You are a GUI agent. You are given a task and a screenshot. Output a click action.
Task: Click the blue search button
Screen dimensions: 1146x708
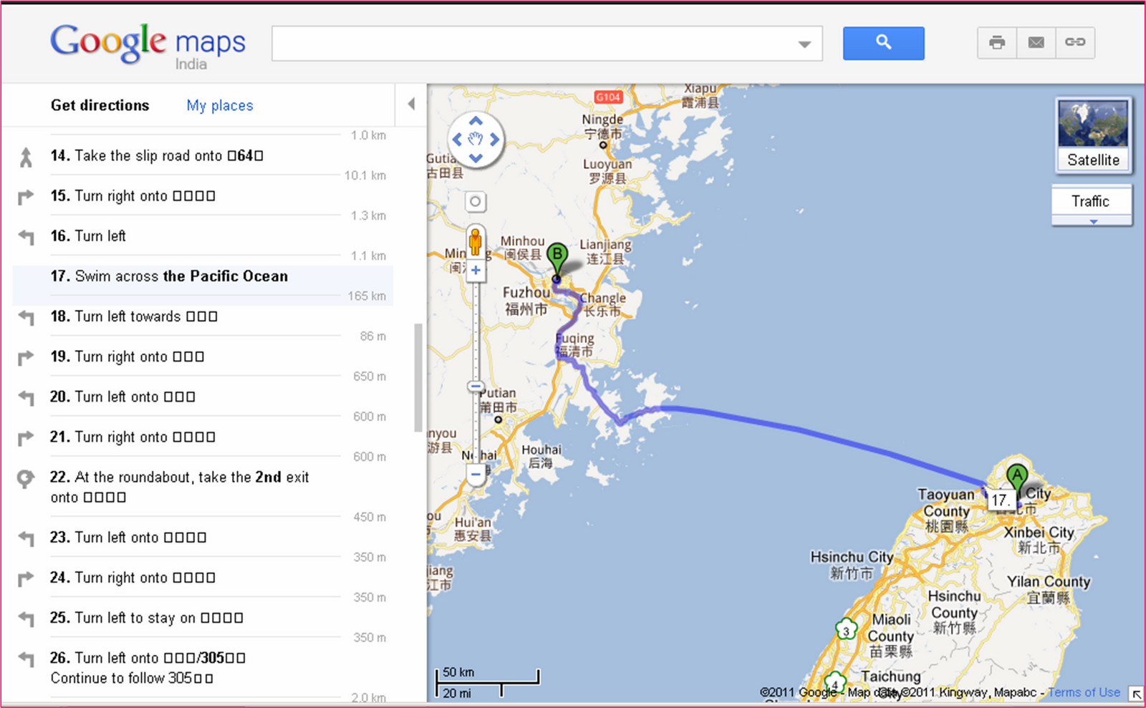coord(883,43)
